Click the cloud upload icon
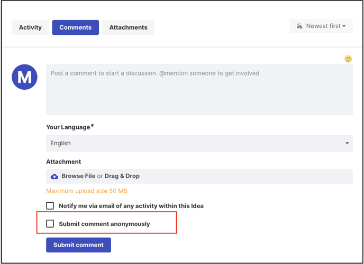364x264 pixels. pos(54,176)
